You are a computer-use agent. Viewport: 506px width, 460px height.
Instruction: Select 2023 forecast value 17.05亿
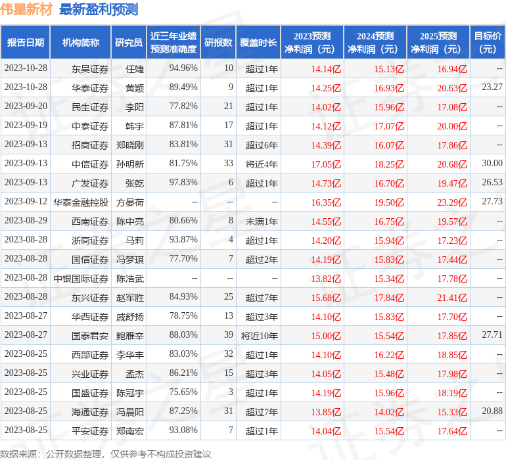point(326,164)
